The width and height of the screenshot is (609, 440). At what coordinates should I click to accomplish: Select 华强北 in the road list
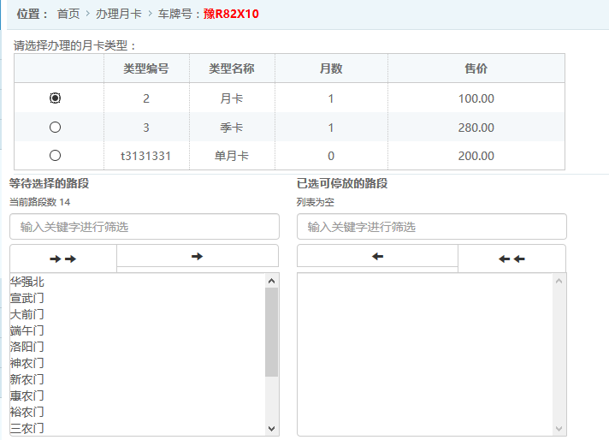(27, 282)
